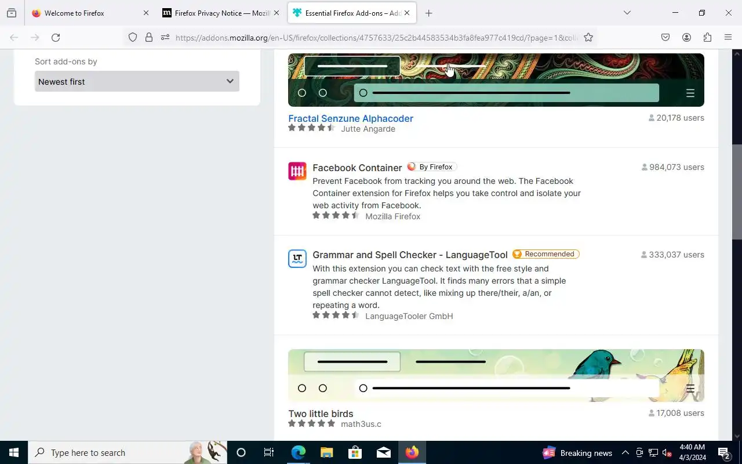742x464 pixels.
Task: Launch Microsoft Edge from the taskbar
Action: tap(298, 452)
